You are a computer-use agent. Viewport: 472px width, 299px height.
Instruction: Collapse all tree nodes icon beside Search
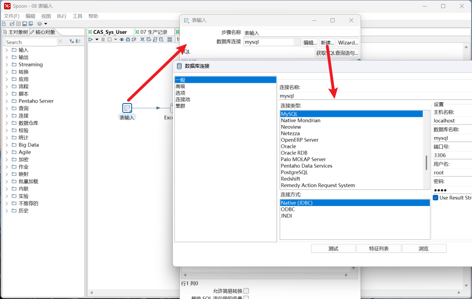tap(78, 41)
